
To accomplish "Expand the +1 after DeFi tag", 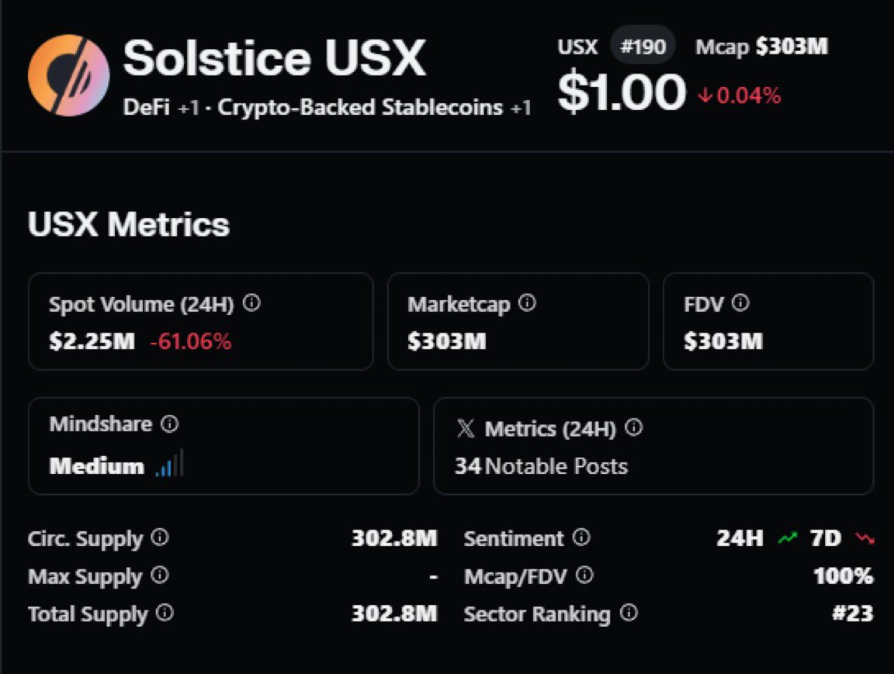I will pyautogui.click(x=189, y=107).
